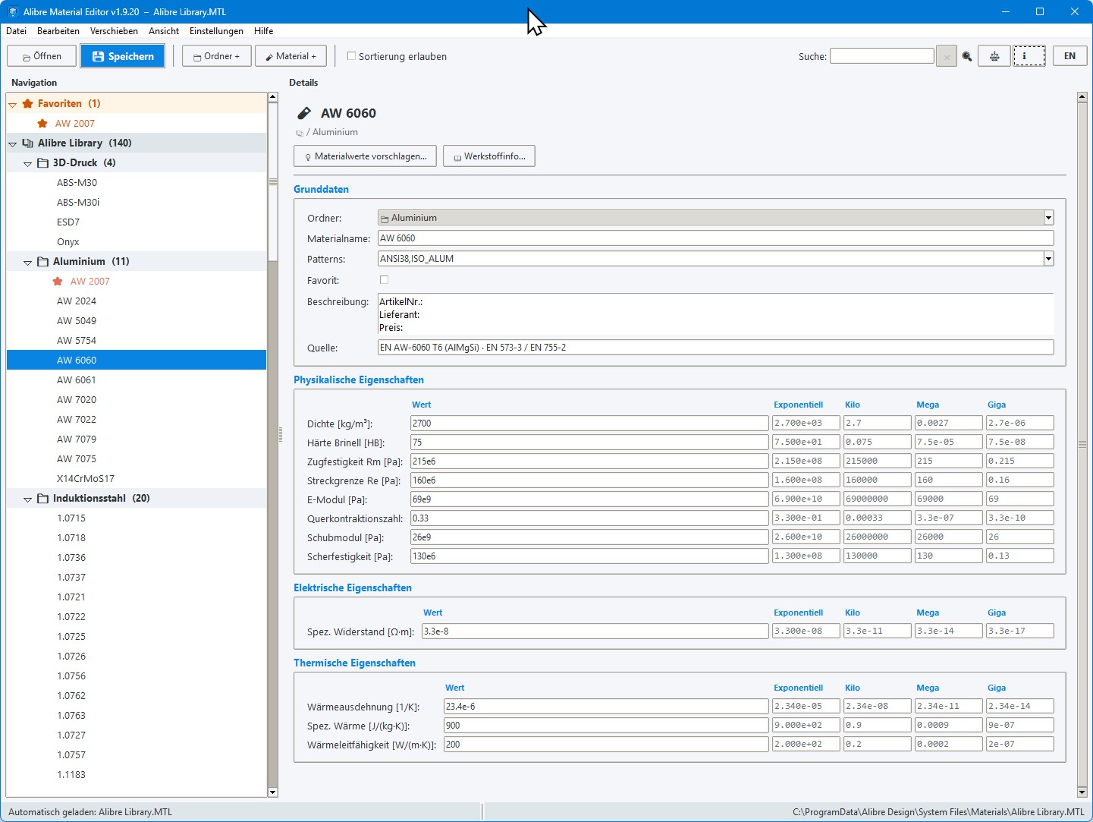Open the Verschieben menu
1093x822 pixels.
click(114, 31)
